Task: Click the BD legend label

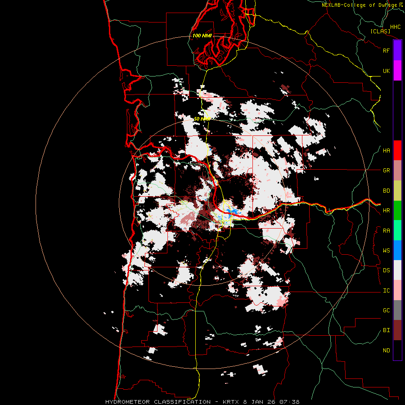Action: pyautogui.click(x=386, y=191)
